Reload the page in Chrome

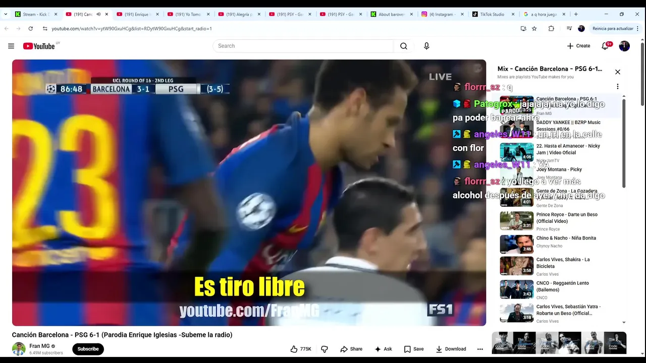click(30, 29)
